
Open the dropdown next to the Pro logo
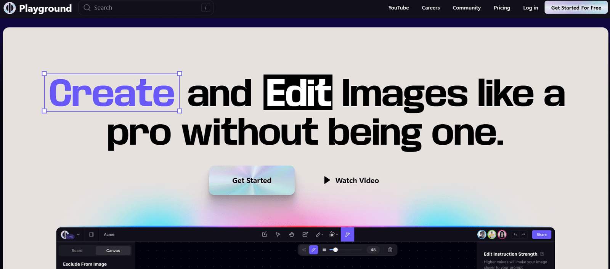point(79,235)
